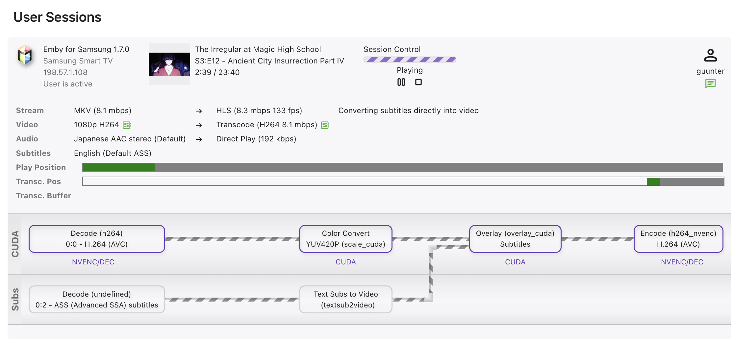Click 'HLS (8.3 mbps 133 fps)' stream output
The height and width of the screenshot is (342, 733).
(x=259, y=110)
